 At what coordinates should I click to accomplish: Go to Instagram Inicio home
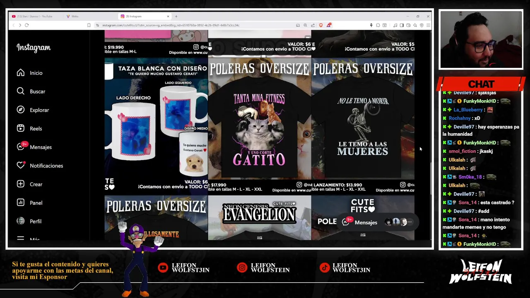pyautogui.click(x=30, y=73)
